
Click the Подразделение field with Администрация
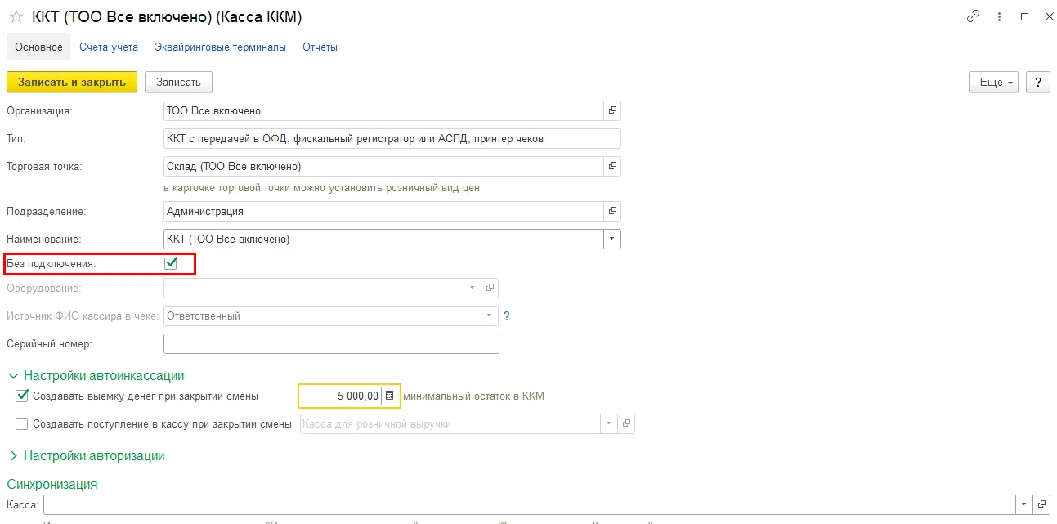384,211
